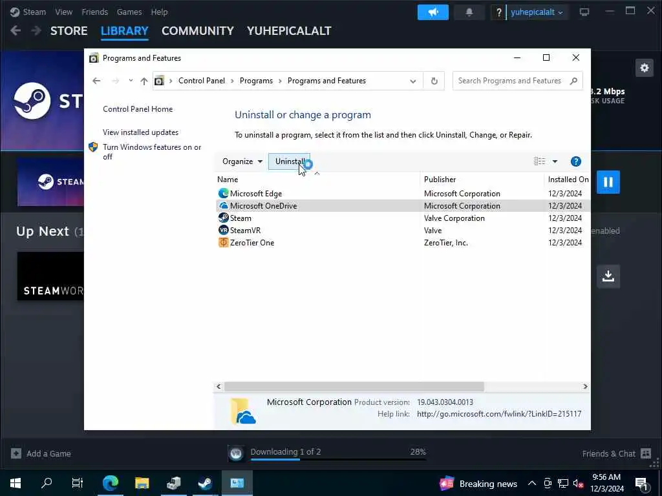Click the Uninstall button
Screen dimensions: 662x496
[x=289, y=161]
